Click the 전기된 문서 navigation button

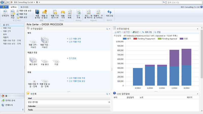[12, 100]
